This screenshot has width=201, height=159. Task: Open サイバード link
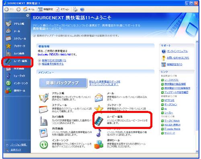(170, 133)
